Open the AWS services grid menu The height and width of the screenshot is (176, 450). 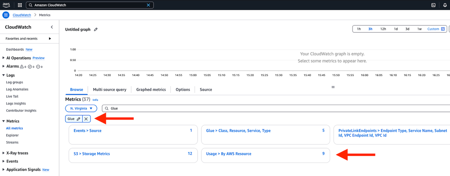(20, 5)
